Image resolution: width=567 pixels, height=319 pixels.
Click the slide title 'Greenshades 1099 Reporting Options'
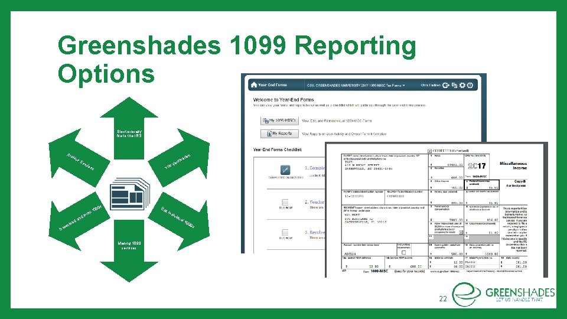(237, 59)
